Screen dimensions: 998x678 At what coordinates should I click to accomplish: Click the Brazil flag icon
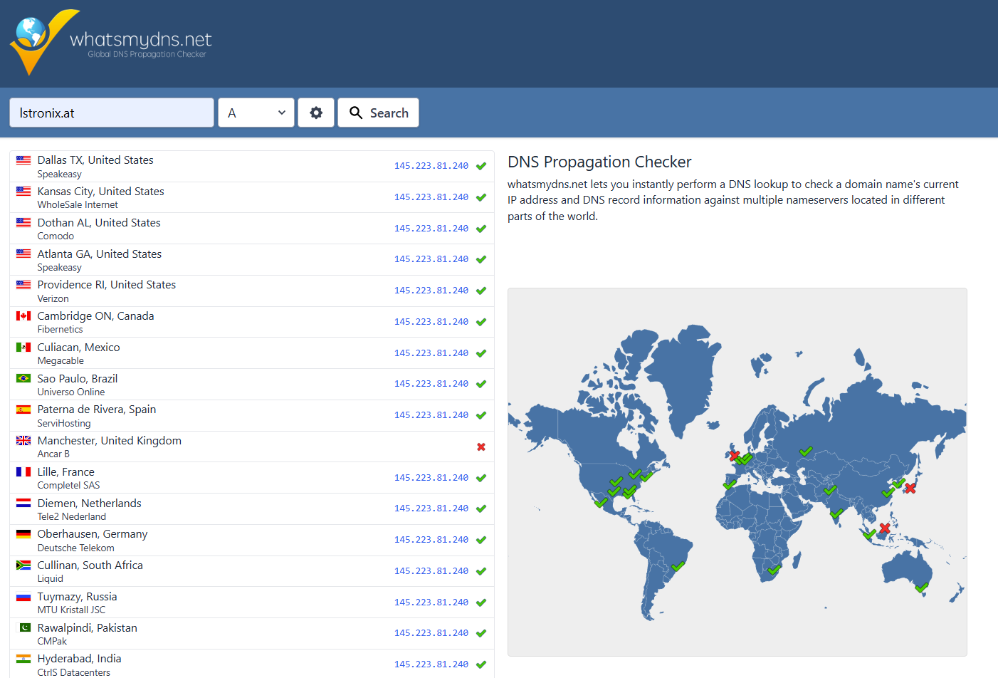(23, 378)
